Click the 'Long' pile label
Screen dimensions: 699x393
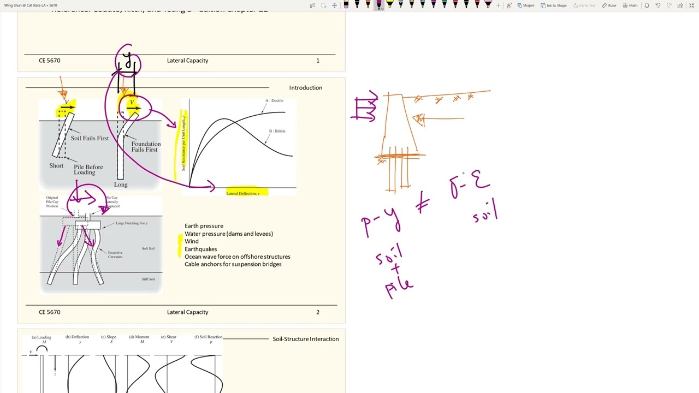121,184
